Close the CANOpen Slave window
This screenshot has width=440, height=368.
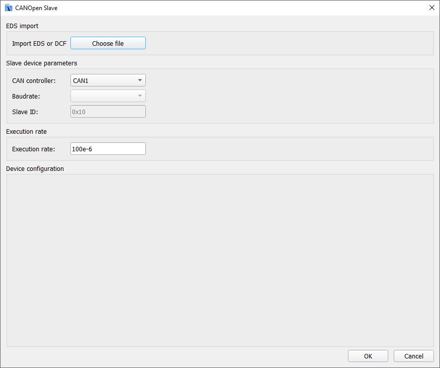coord(431,8)
